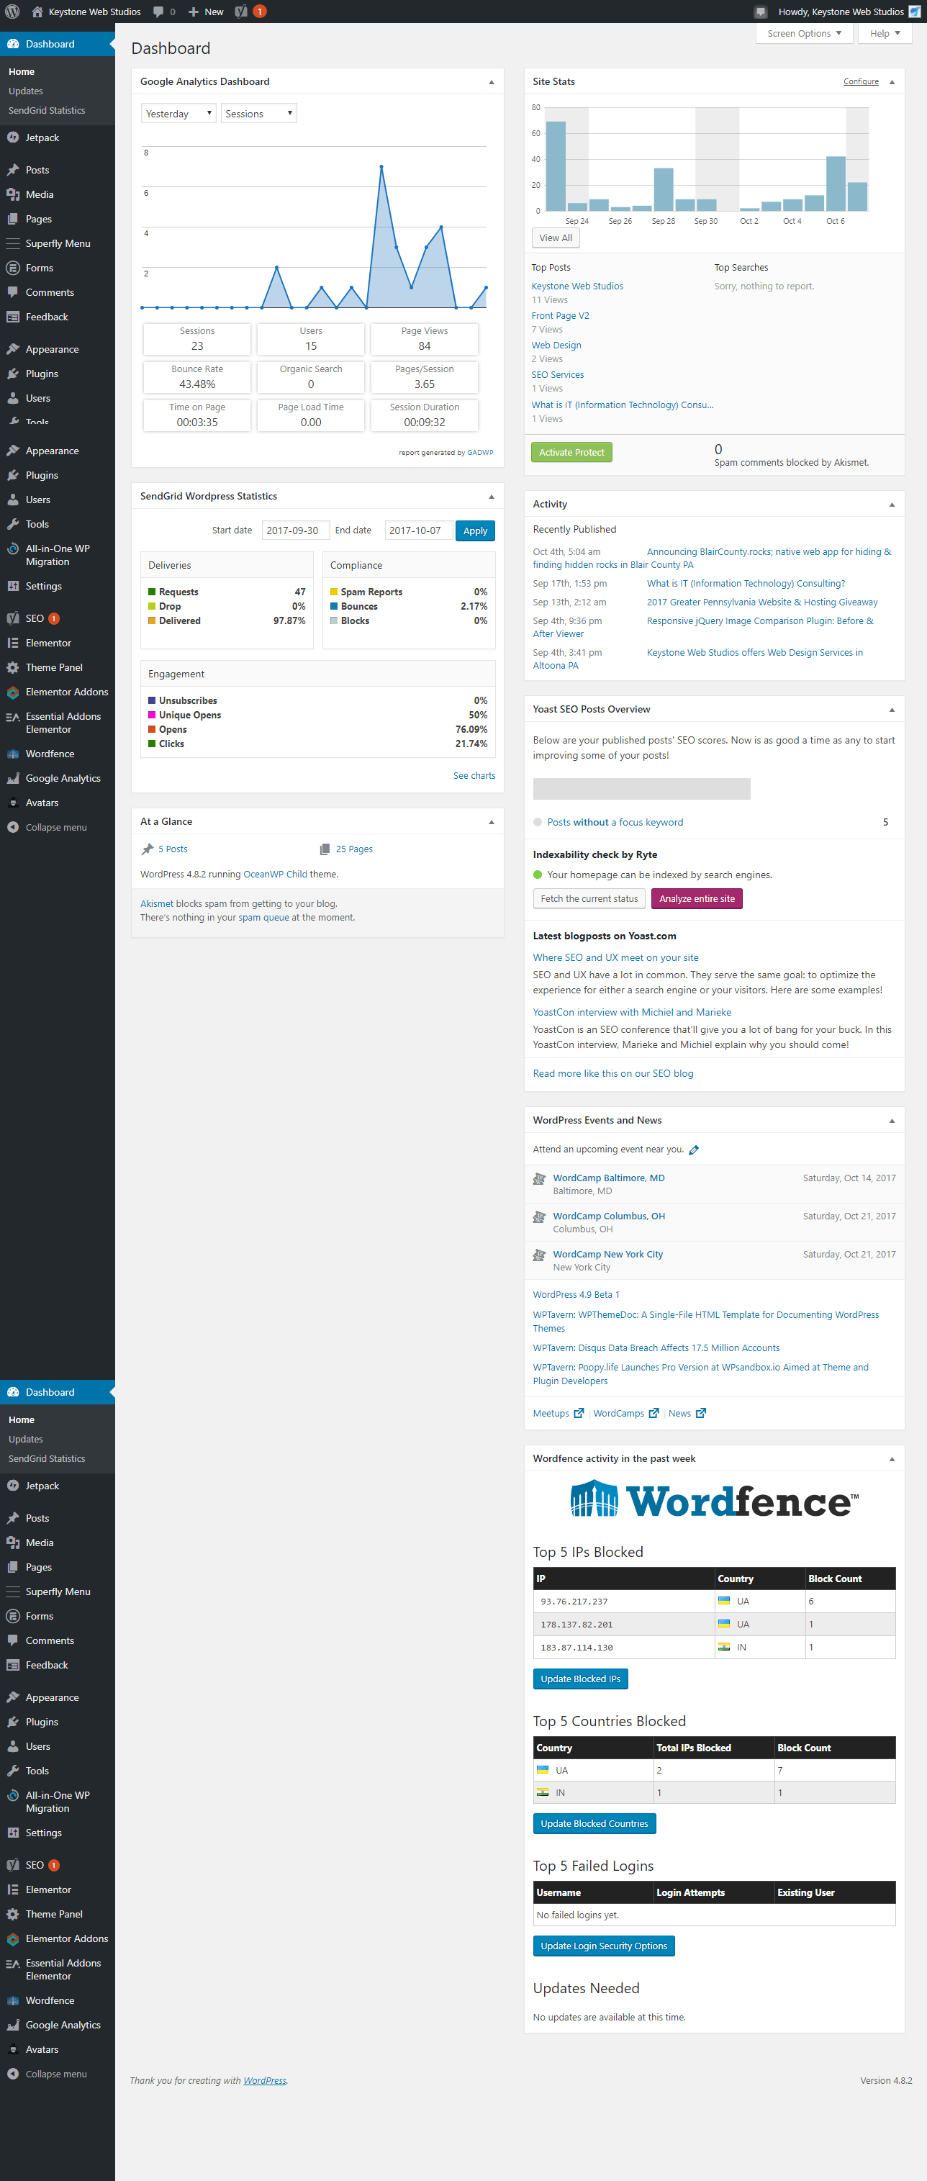
Task: Collapse WordPress Events and News widget
Action: point(892,1121)
